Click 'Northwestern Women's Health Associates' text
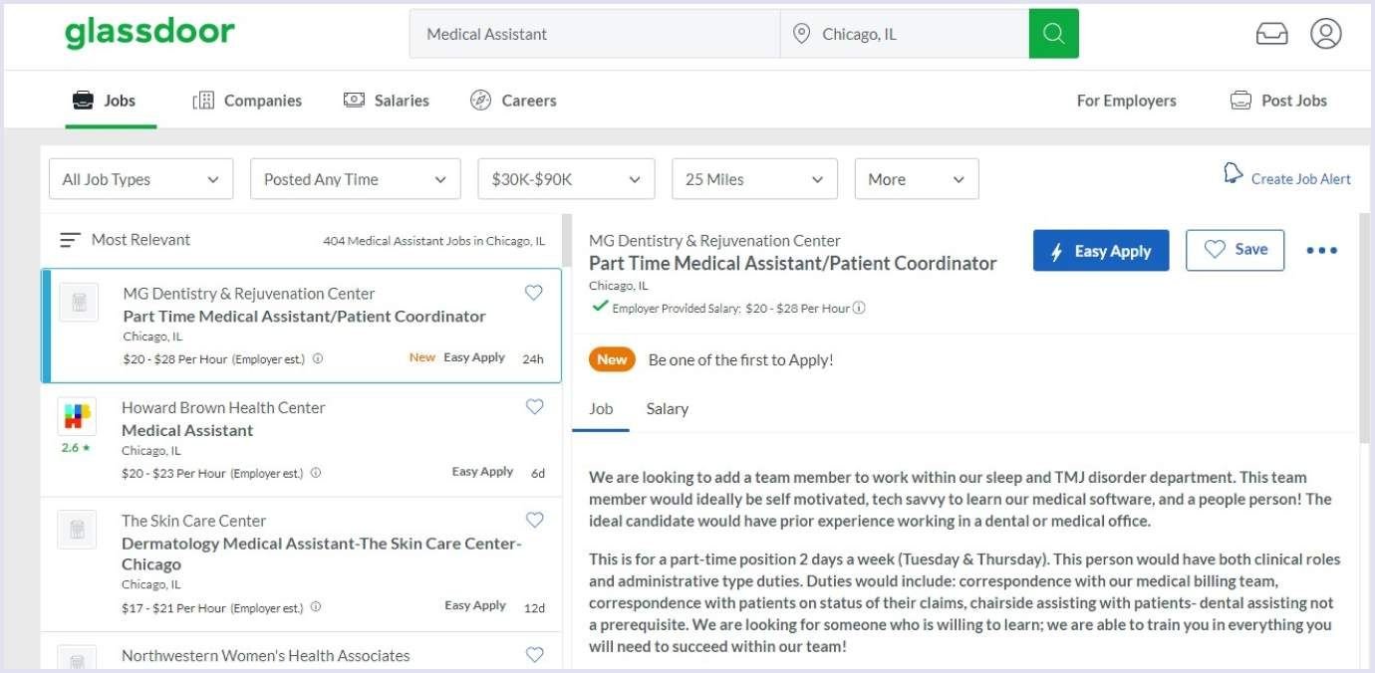 coord(266,656)
